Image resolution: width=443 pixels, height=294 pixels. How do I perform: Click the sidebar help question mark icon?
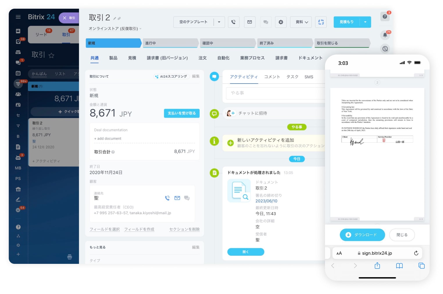click(18, 227)
